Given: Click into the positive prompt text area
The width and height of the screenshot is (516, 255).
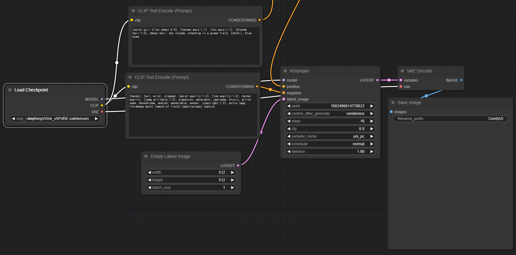Looking at the screenshot, I should click(196, 46).
